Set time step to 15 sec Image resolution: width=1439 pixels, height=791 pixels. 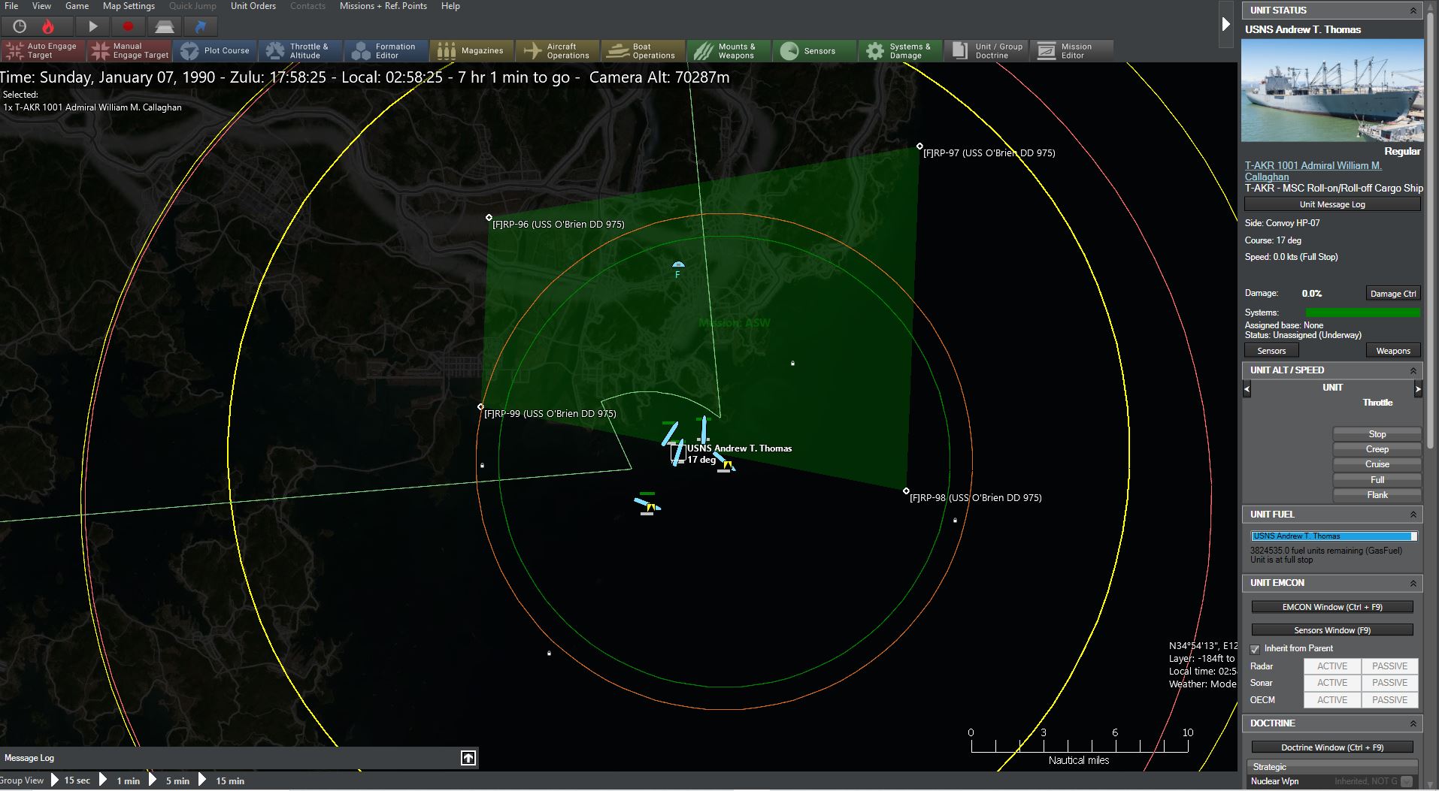click(x=77, y=780)
